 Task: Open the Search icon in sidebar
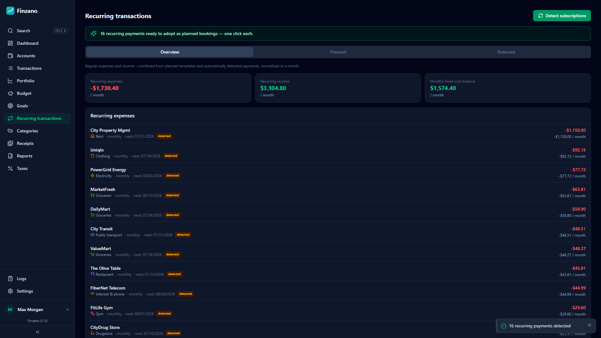click(x=10, y=31)
